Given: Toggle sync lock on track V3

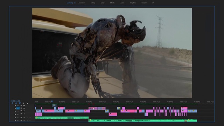Looking at the screenshot, I should (21, 108).
